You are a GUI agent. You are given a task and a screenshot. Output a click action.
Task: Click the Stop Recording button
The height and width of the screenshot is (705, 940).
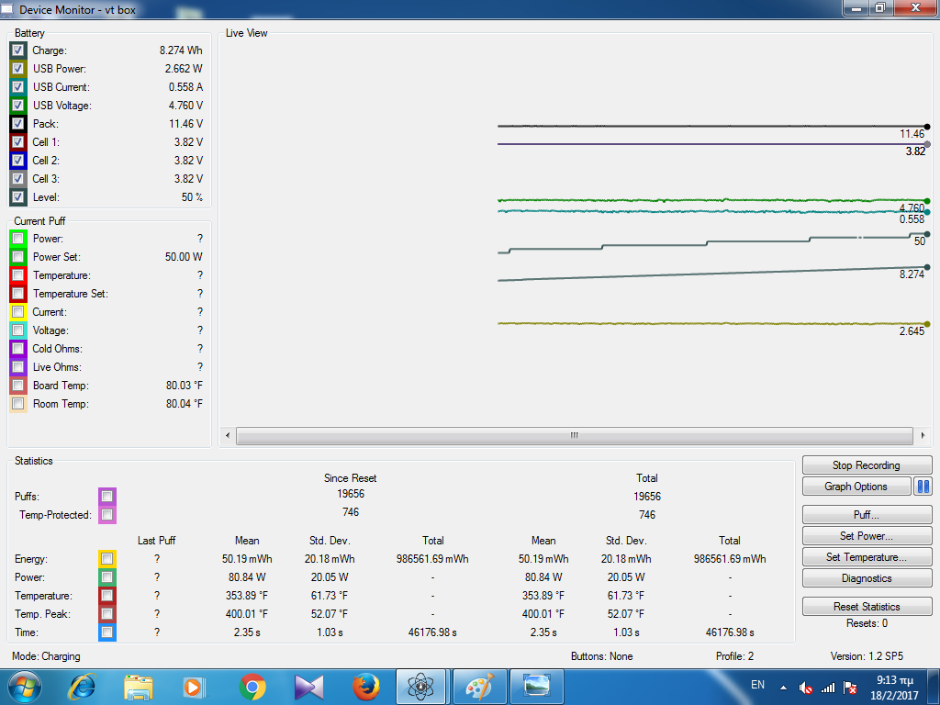(867, 465)
